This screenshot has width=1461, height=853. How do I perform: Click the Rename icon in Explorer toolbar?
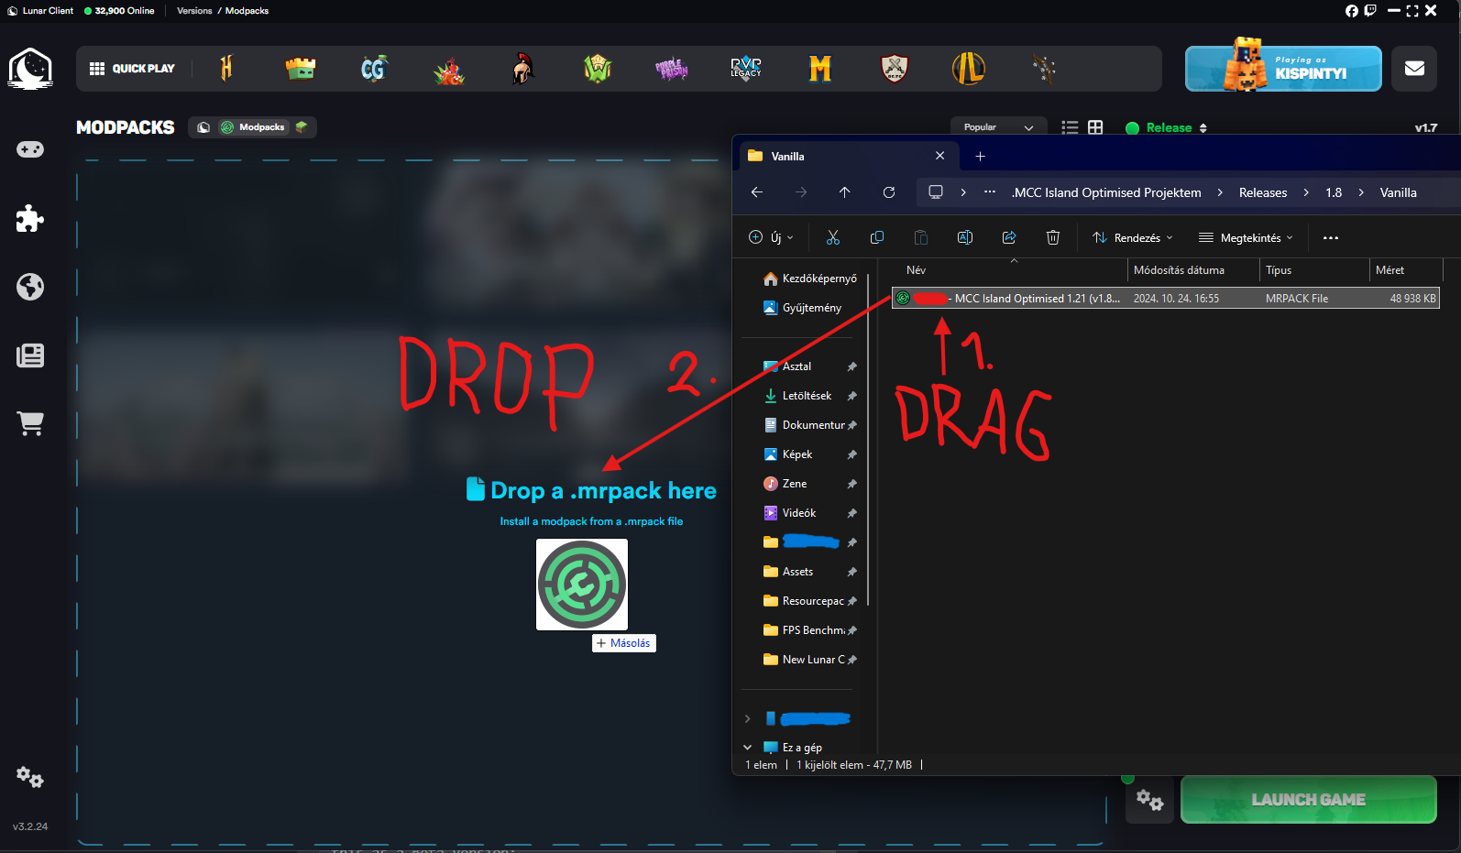[x=965, y=237]
